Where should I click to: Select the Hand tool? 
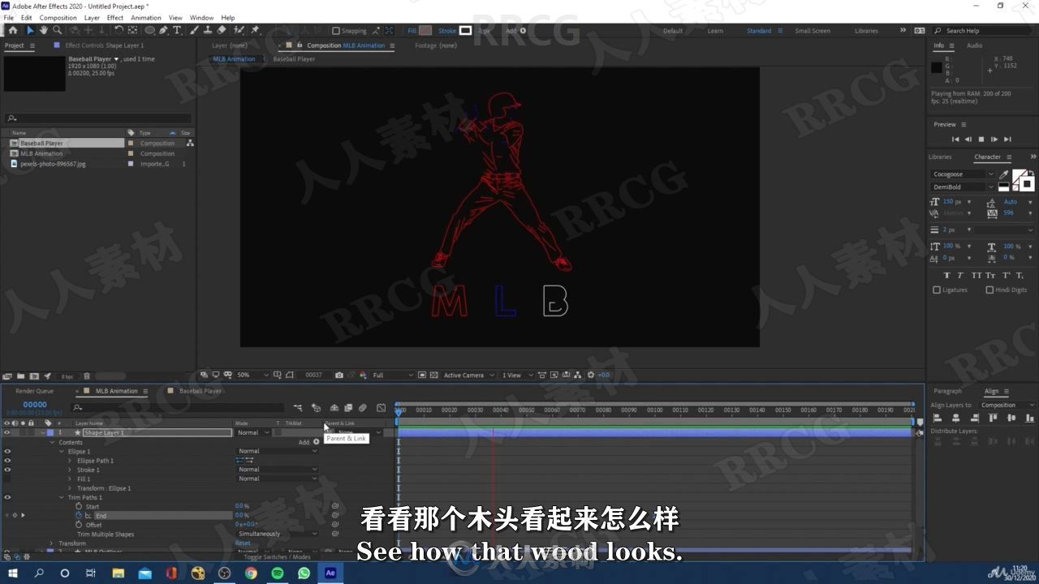(43, 31)
